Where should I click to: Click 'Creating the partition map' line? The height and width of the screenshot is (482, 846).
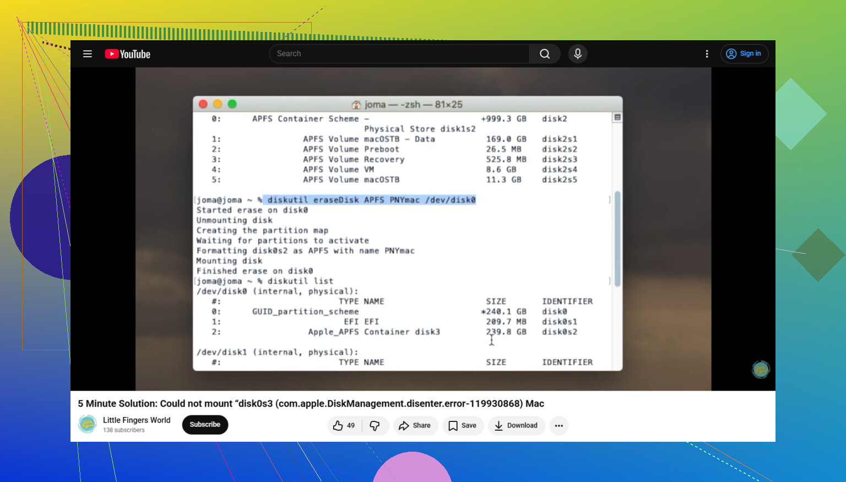point(262,231)
